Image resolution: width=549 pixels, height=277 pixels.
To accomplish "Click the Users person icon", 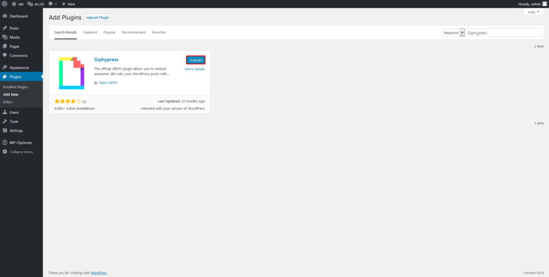I will point(5,113).
